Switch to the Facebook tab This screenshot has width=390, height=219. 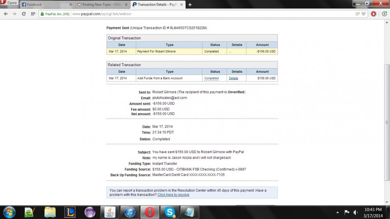click(45, 5)
